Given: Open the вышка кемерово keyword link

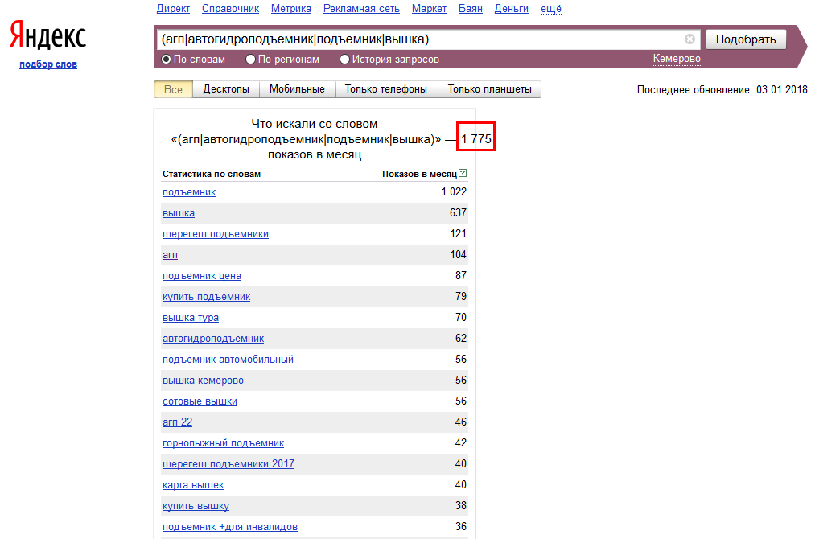Looking at the screenshot, I should pyautogui.click(x=204, y=381).
